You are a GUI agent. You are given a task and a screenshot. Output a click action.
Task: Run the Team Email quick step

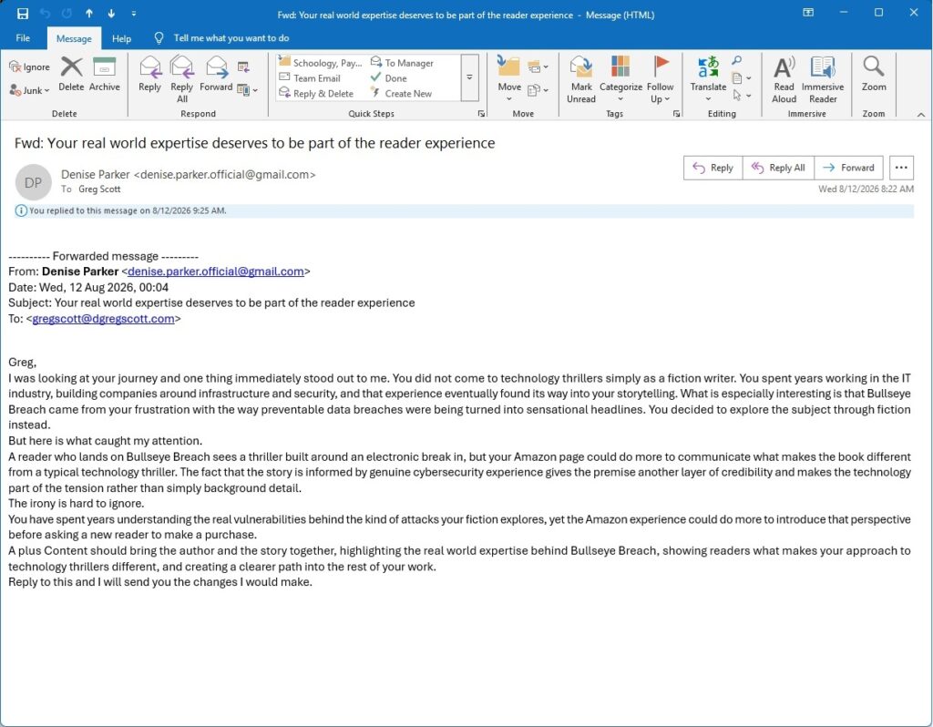[310, 78]
